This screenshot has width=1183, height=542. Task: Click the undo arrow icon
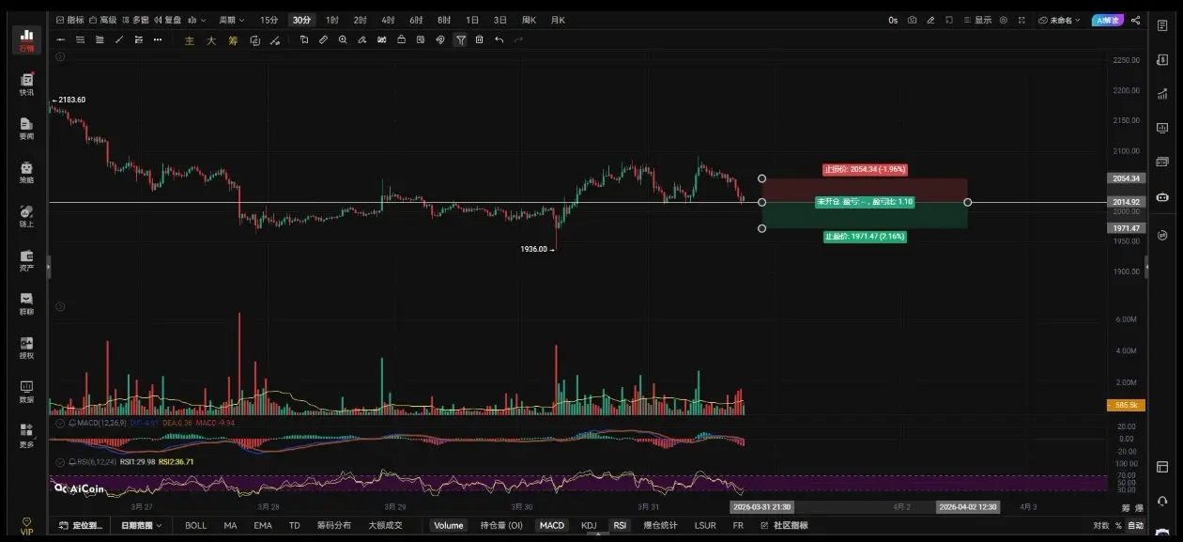coord(499,39)
